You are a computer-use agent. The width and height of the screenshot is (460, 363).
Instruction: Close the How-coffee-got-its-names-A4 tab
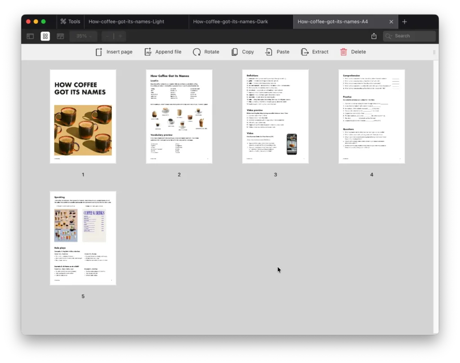tap(391, 22)
